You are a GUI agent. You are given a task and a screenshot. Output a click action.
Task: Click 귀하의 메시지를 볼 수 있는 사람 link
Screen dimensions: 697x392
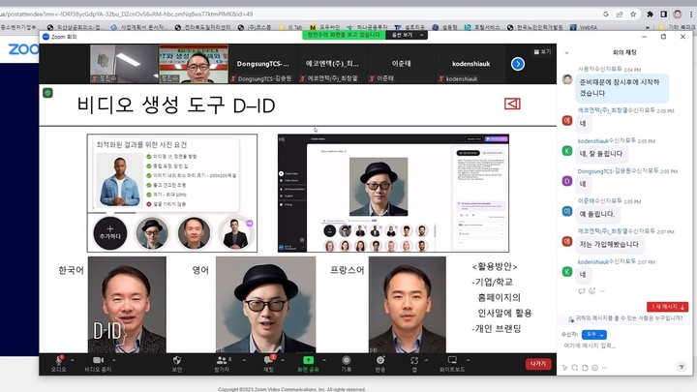[629, 318]
